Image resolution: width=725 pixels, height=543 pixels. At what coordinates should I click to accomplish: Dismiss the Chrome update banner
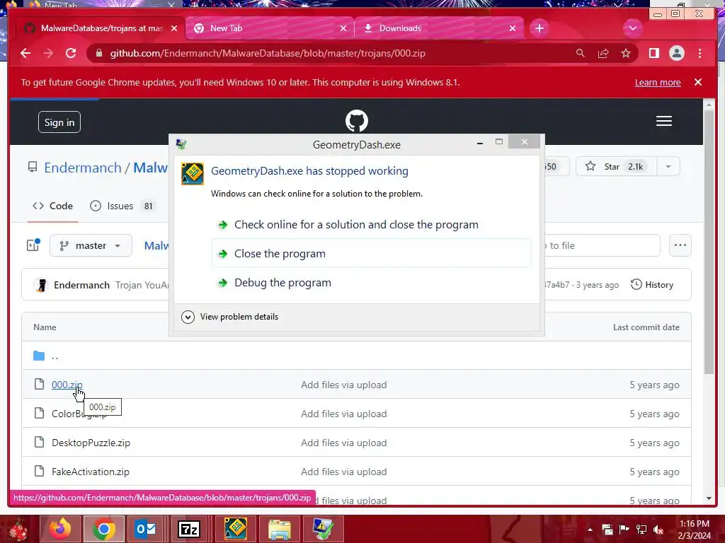coord(698,82)
